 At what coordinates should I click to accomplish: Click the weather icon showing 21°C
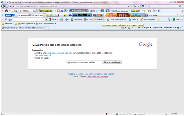[x=145, y=11]
